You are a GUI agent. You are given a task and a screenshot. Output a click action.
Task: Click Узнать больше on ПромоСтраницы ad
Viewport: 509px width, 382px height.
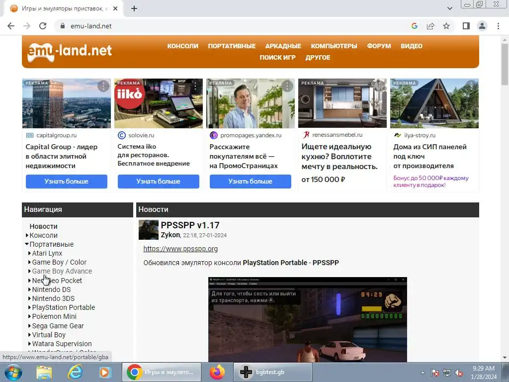pyautogui.click(x=251, y=182)
